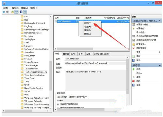Screen dimensions: 163x117
Task: Click the 刷新 refresh icon
Action: pos(133,56)
